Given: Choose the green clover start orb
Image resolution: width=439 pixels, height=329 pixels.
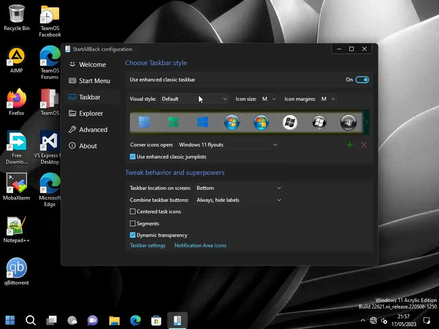Looking at the screenshot, I should [x=173, y=122].
